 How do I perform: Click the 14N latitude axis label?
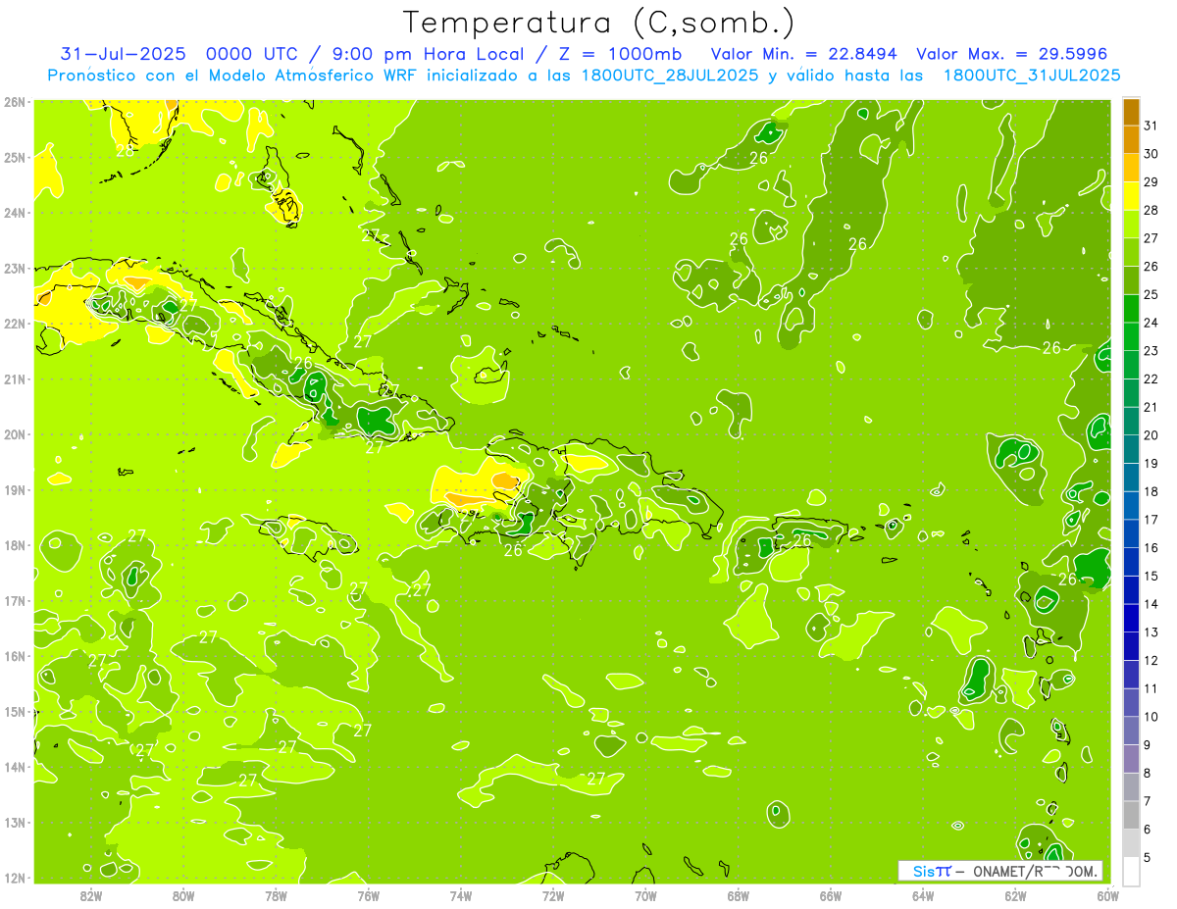click(15, 767)
